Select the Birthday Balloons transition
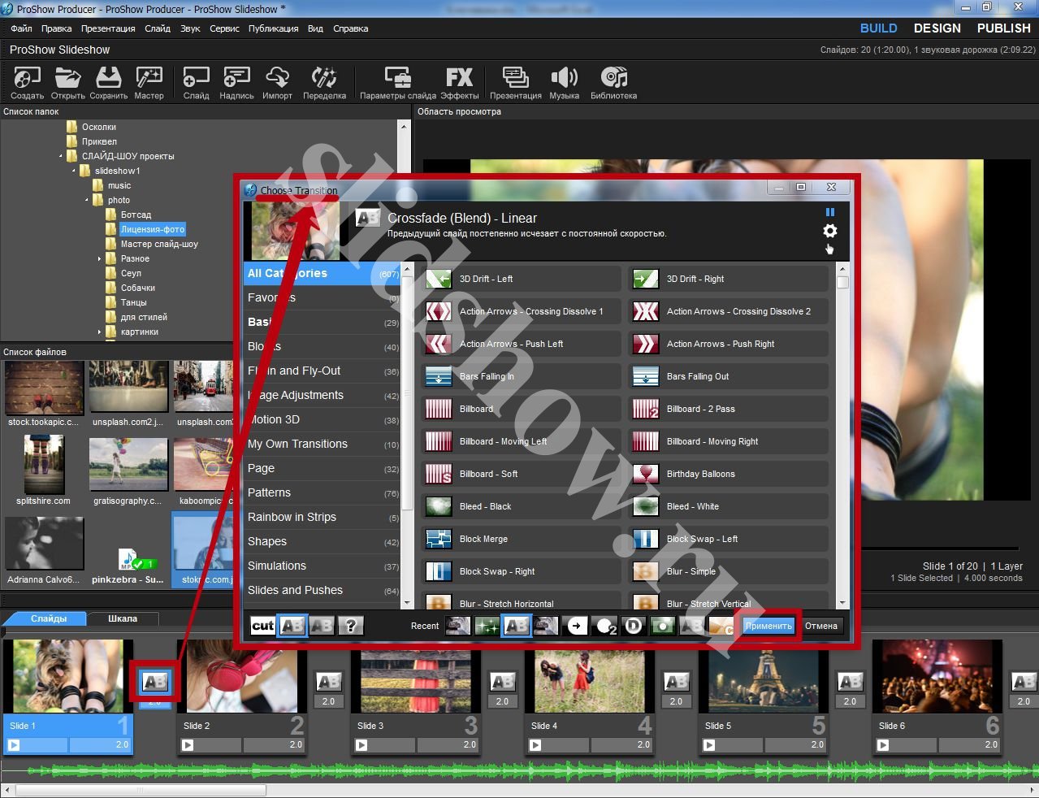 point(700,474)
